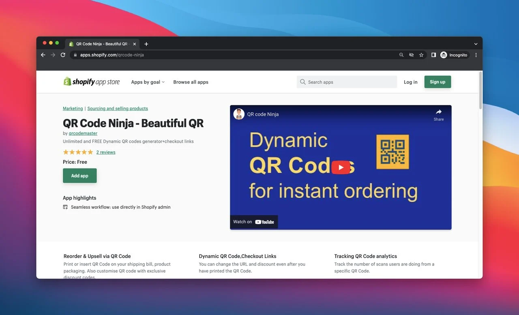Viewport: 519px width, 315px height.
Task: Open qrcodemaster developer link
Action: tap(83, 133)
